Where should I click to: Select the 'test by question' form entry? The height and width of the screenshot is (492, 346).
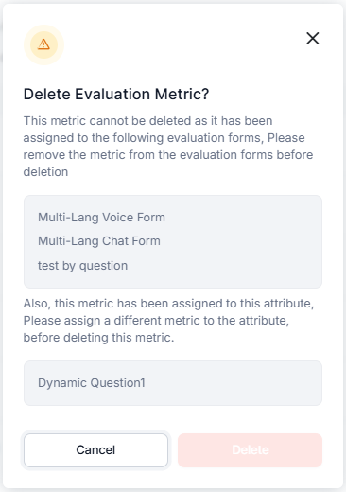(82, 266)
